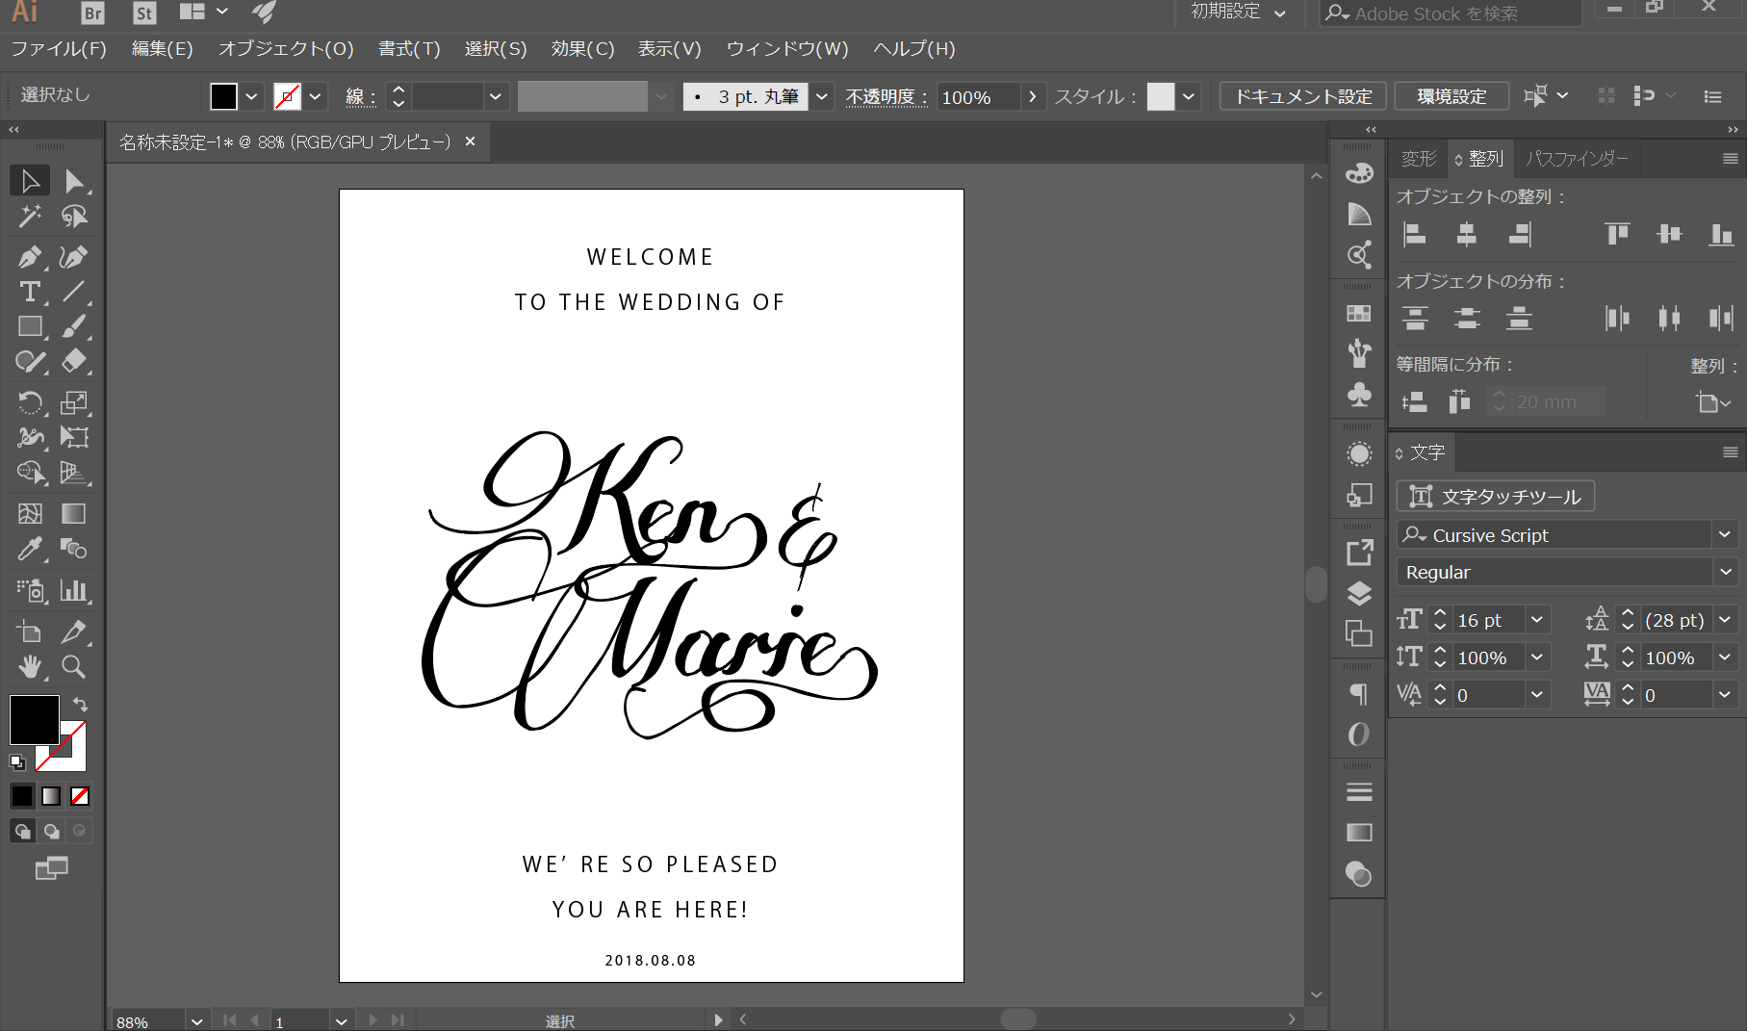The image size is (1747, 1031).
Task: Open the オブジェクト(O) menu
Action: (x=286, y=49)
